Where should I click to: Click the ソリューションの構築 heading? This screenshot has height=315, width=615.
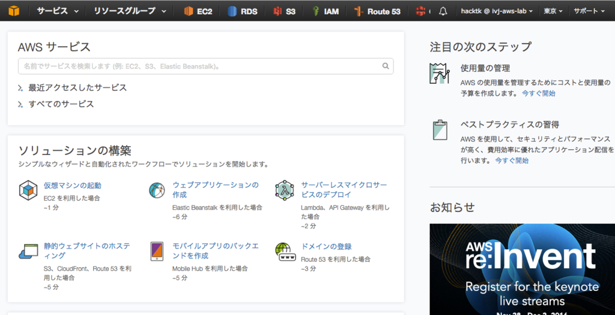(x=75, y=151)
